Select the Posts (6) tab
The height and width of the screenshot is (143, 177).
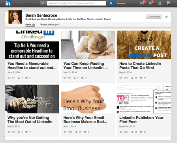pyautogui.click(x=30, y=25)
